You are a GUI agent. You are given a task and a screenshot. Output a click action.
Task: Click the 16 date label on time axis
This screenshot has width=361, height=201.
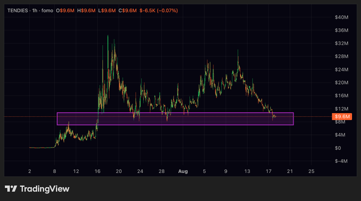[x=97, y=171]
